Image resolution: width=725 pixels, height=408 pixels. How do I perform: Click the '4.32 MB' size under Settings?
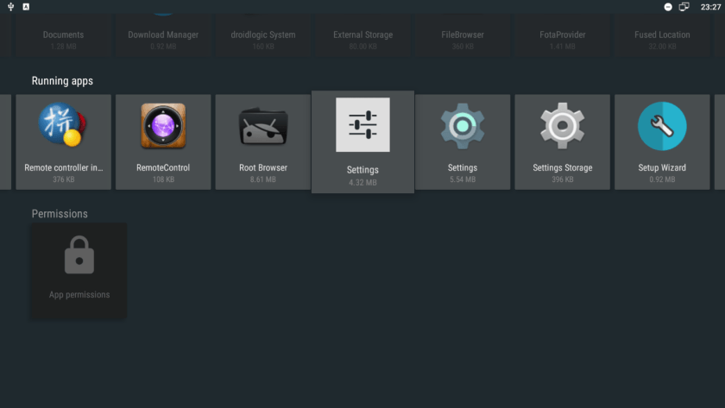pos(362,183)
